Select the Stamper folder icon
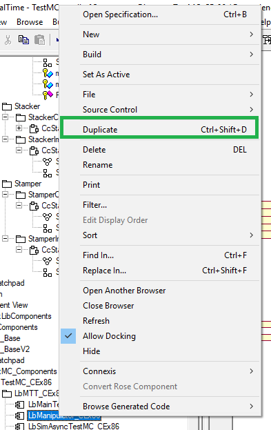 [x=7, y=184]
